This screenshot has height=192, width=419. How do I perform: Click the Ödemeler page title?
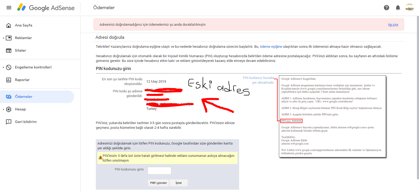coord(104,8)
